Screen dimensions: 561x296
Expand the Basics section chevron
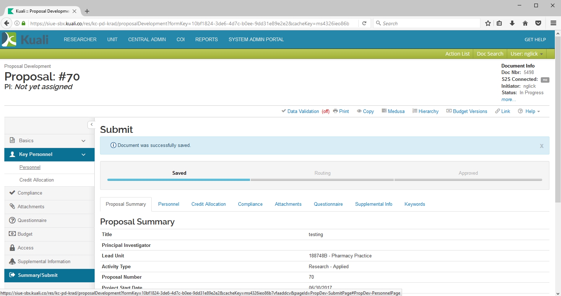[x=83, y=141]
